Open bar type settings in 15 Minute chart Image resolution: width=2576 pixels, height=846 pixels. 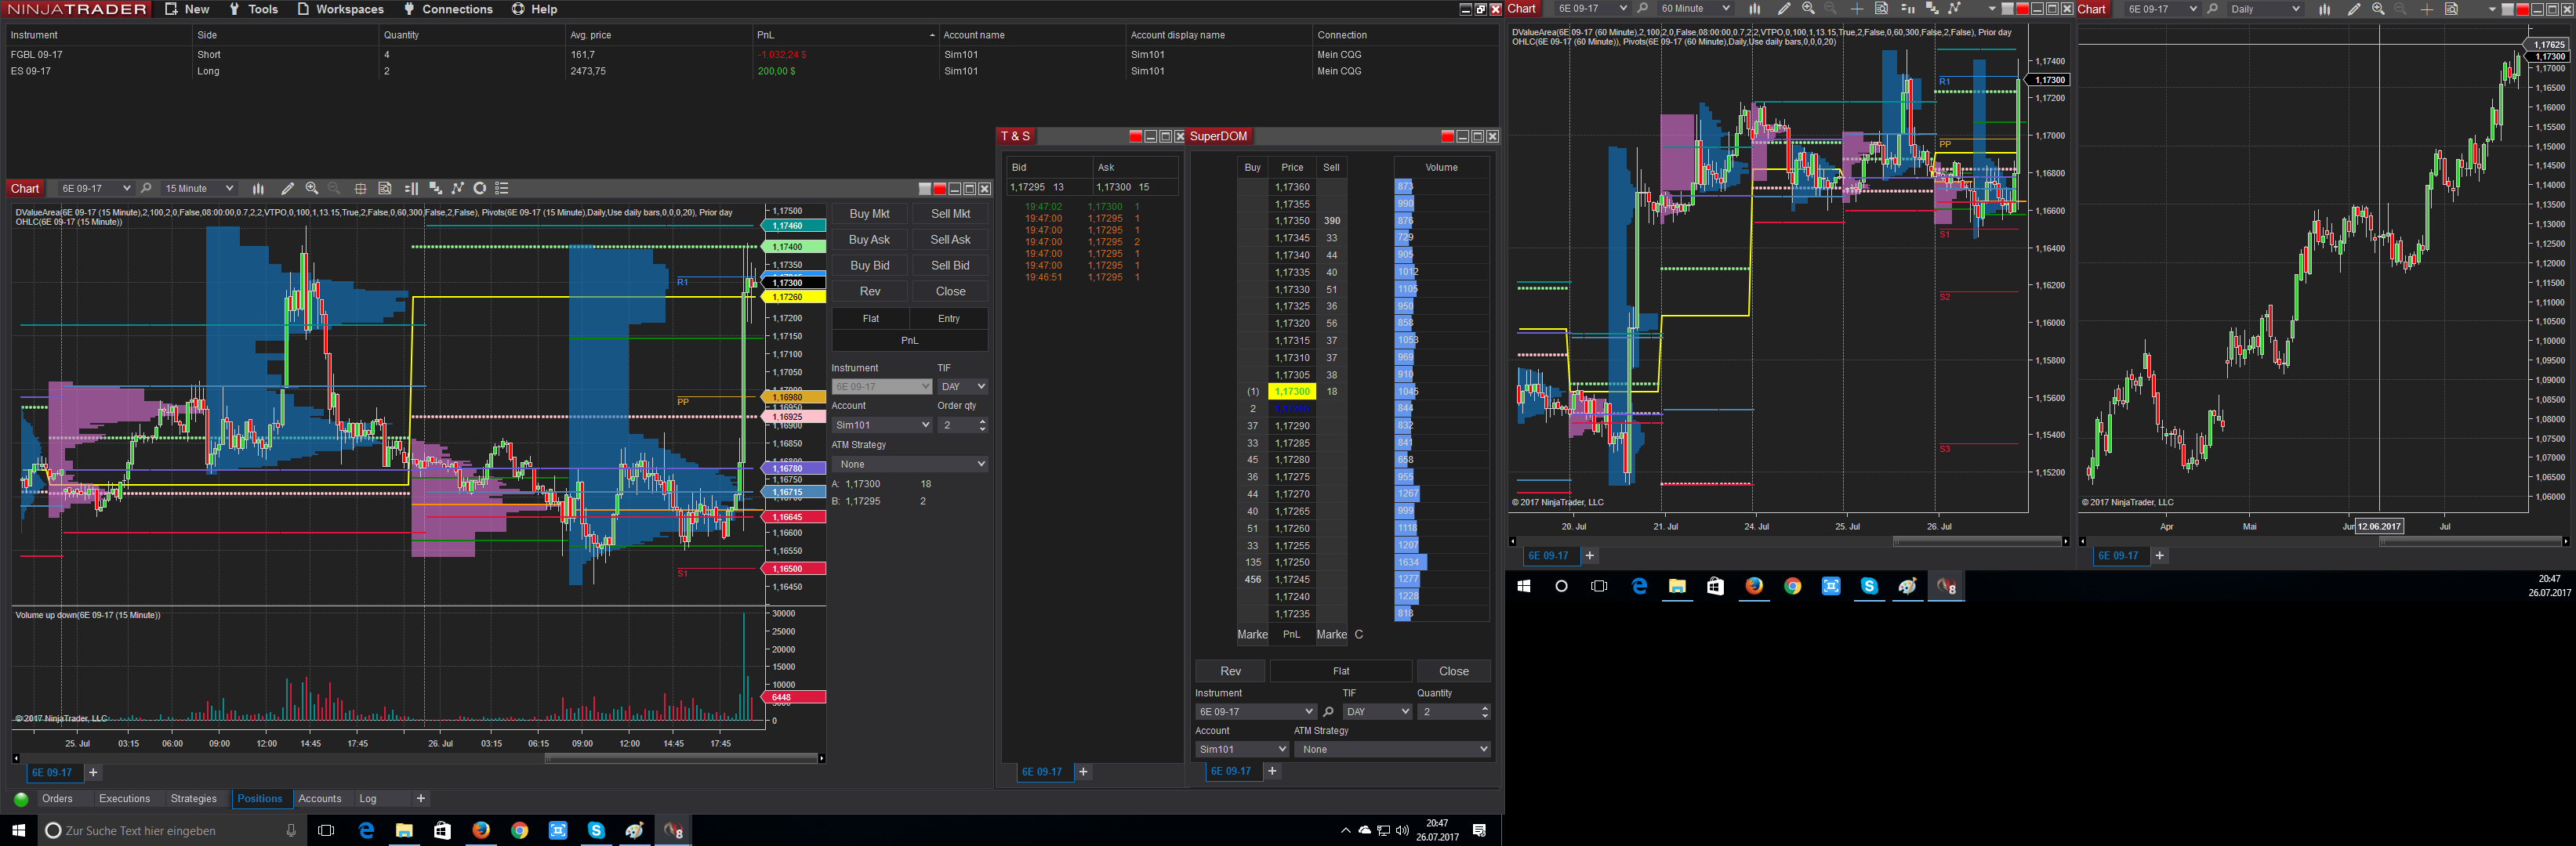click(x=258, y=189)
